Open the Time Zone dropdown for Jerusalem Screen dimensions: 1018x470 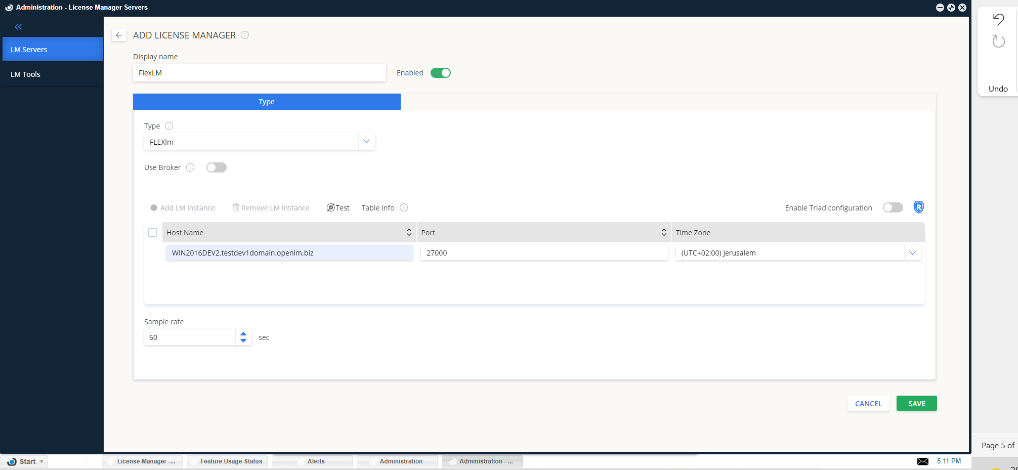(913, 252)
